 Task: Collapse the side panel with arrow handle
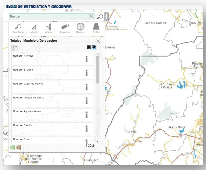click(106, 17)
